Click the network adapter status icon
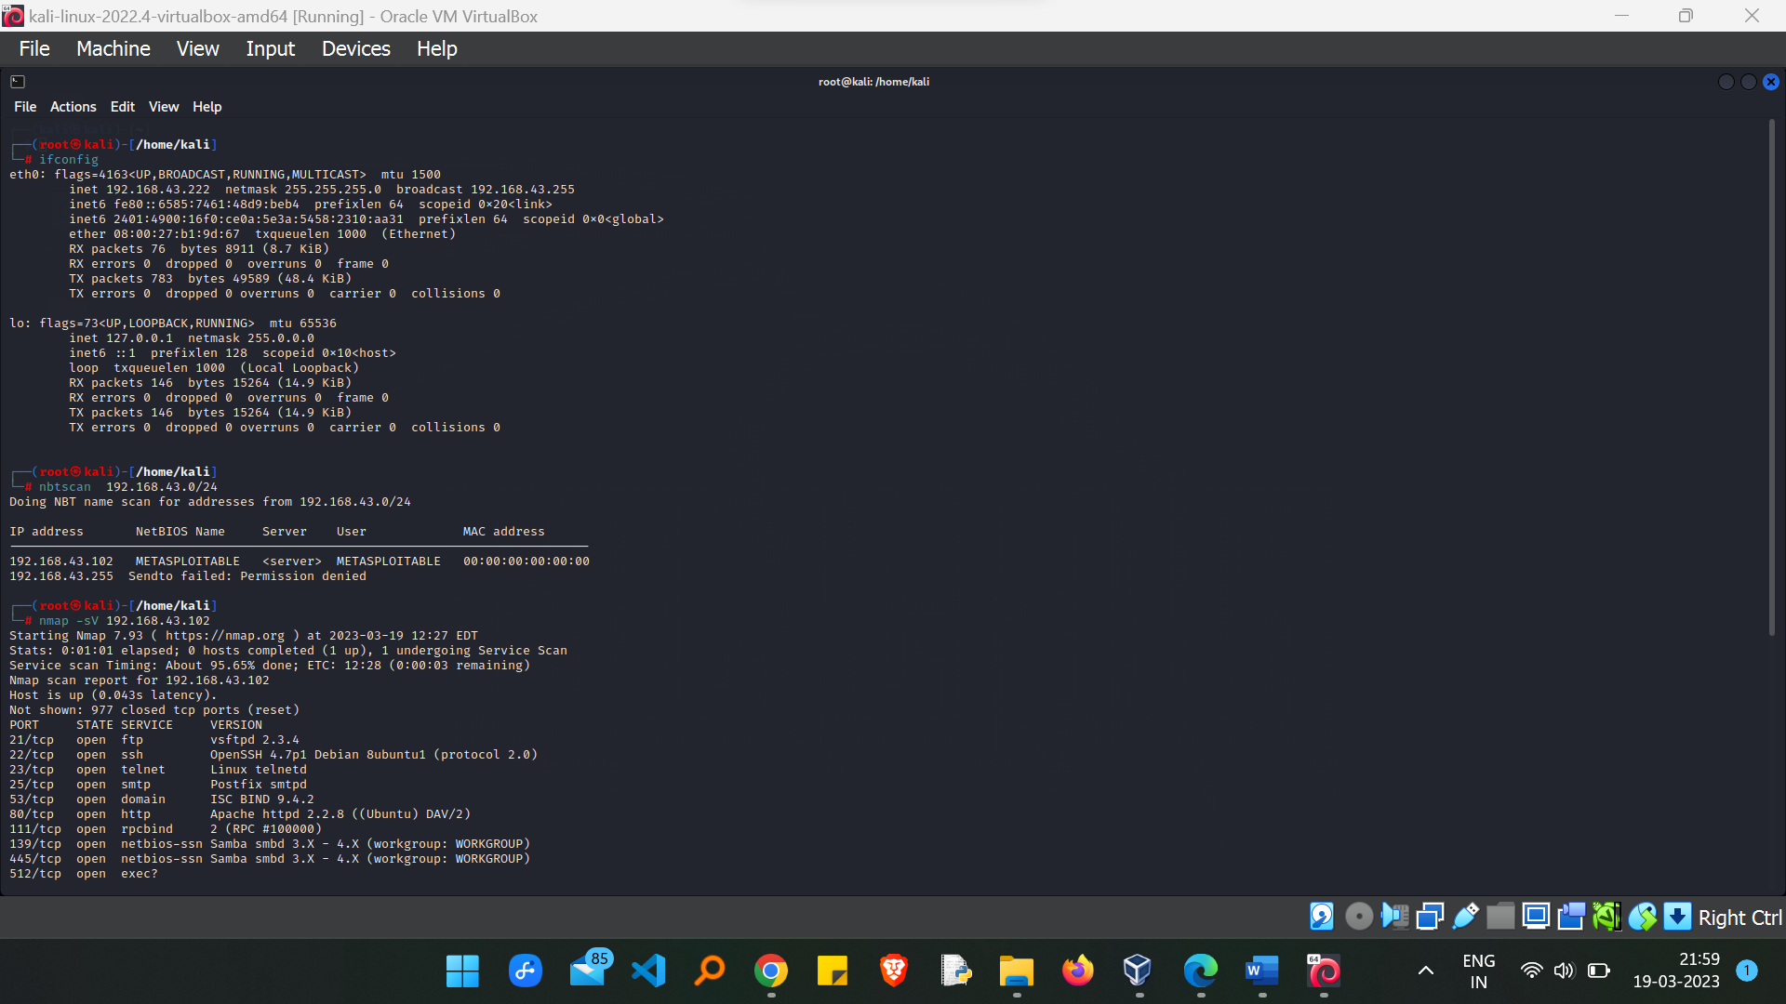This screenshot has height=1004, width=1786. (x=1430, y=917)
